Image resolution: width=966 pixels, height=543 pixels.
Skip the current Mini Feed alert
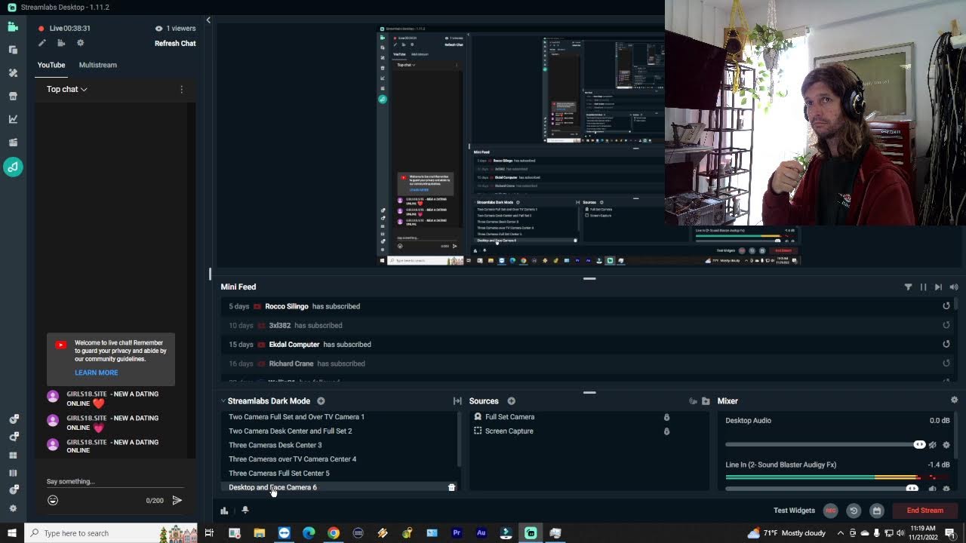click(938, 287)
